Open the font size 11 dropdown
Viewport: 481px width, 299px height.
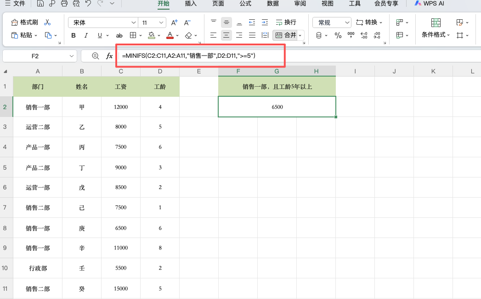[x=161, y=22]
